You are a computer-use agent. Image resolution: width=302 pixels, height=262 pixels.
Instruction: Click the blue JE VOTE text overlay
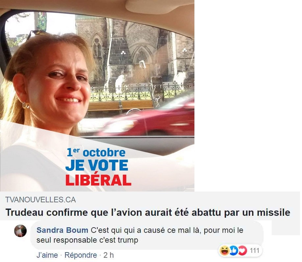[97, 166]
